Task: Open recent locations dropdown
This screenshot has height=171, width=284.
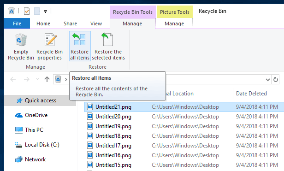Action: 37,79
